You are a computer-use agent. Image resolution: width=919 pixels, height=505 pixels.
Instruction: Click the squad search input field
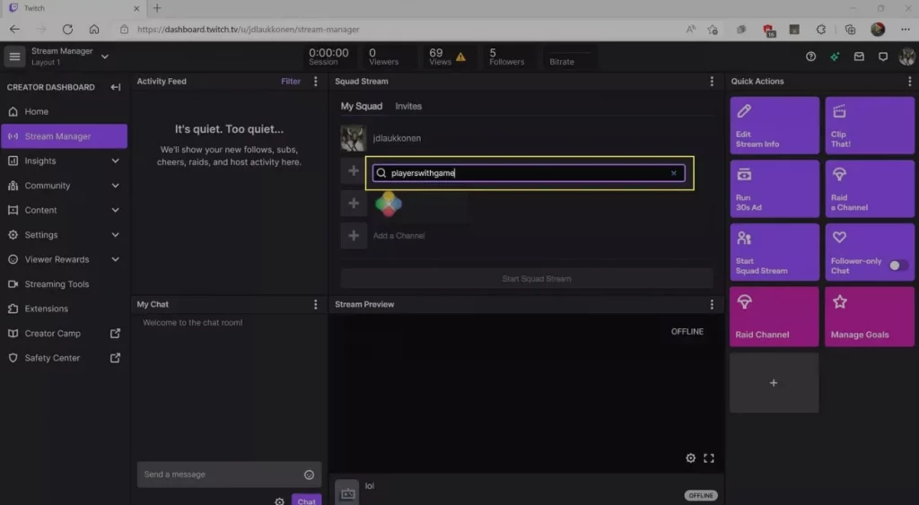[x=528, y=173]
